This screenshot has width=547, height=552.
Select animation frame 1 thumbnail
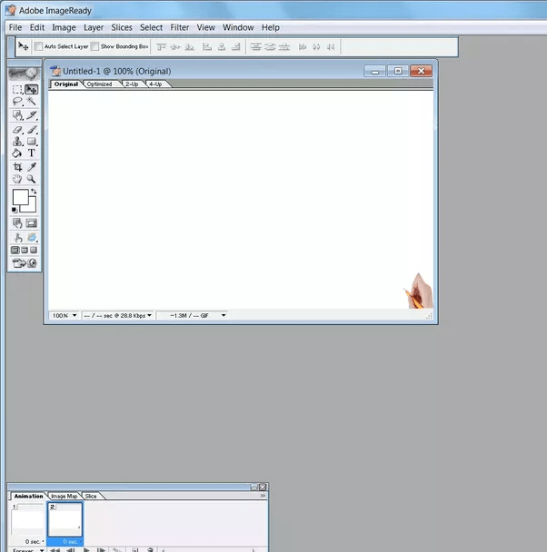coord(27,520)
